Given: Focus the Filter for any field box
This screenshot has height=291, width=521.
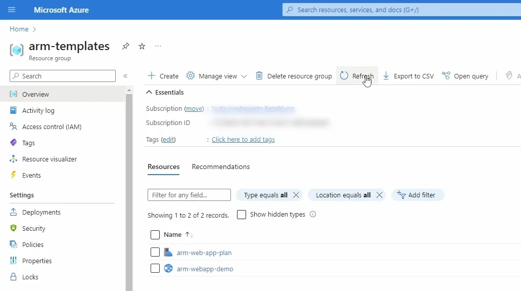Looking at the screenshot, I should pyautogui.click(x=189, y=195).
